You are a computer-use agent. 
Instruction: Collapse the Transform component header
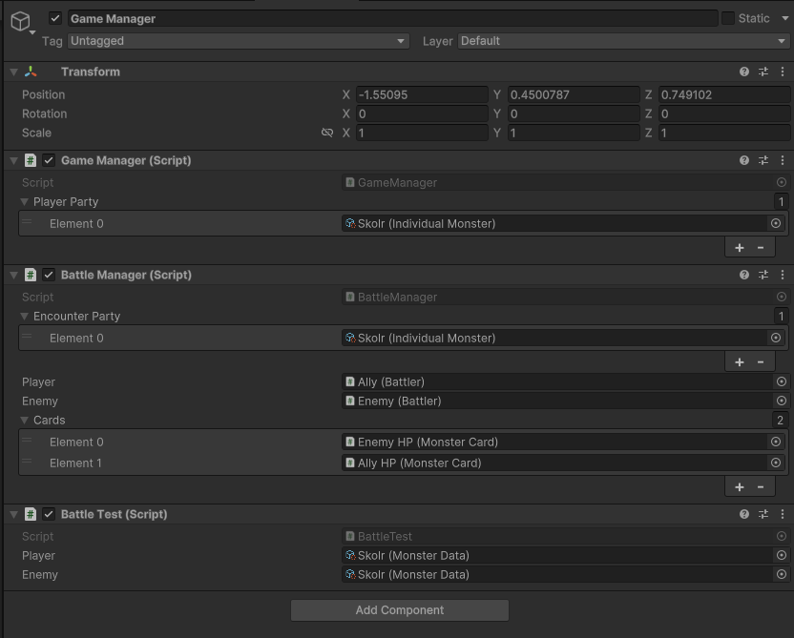click(13, 72)
